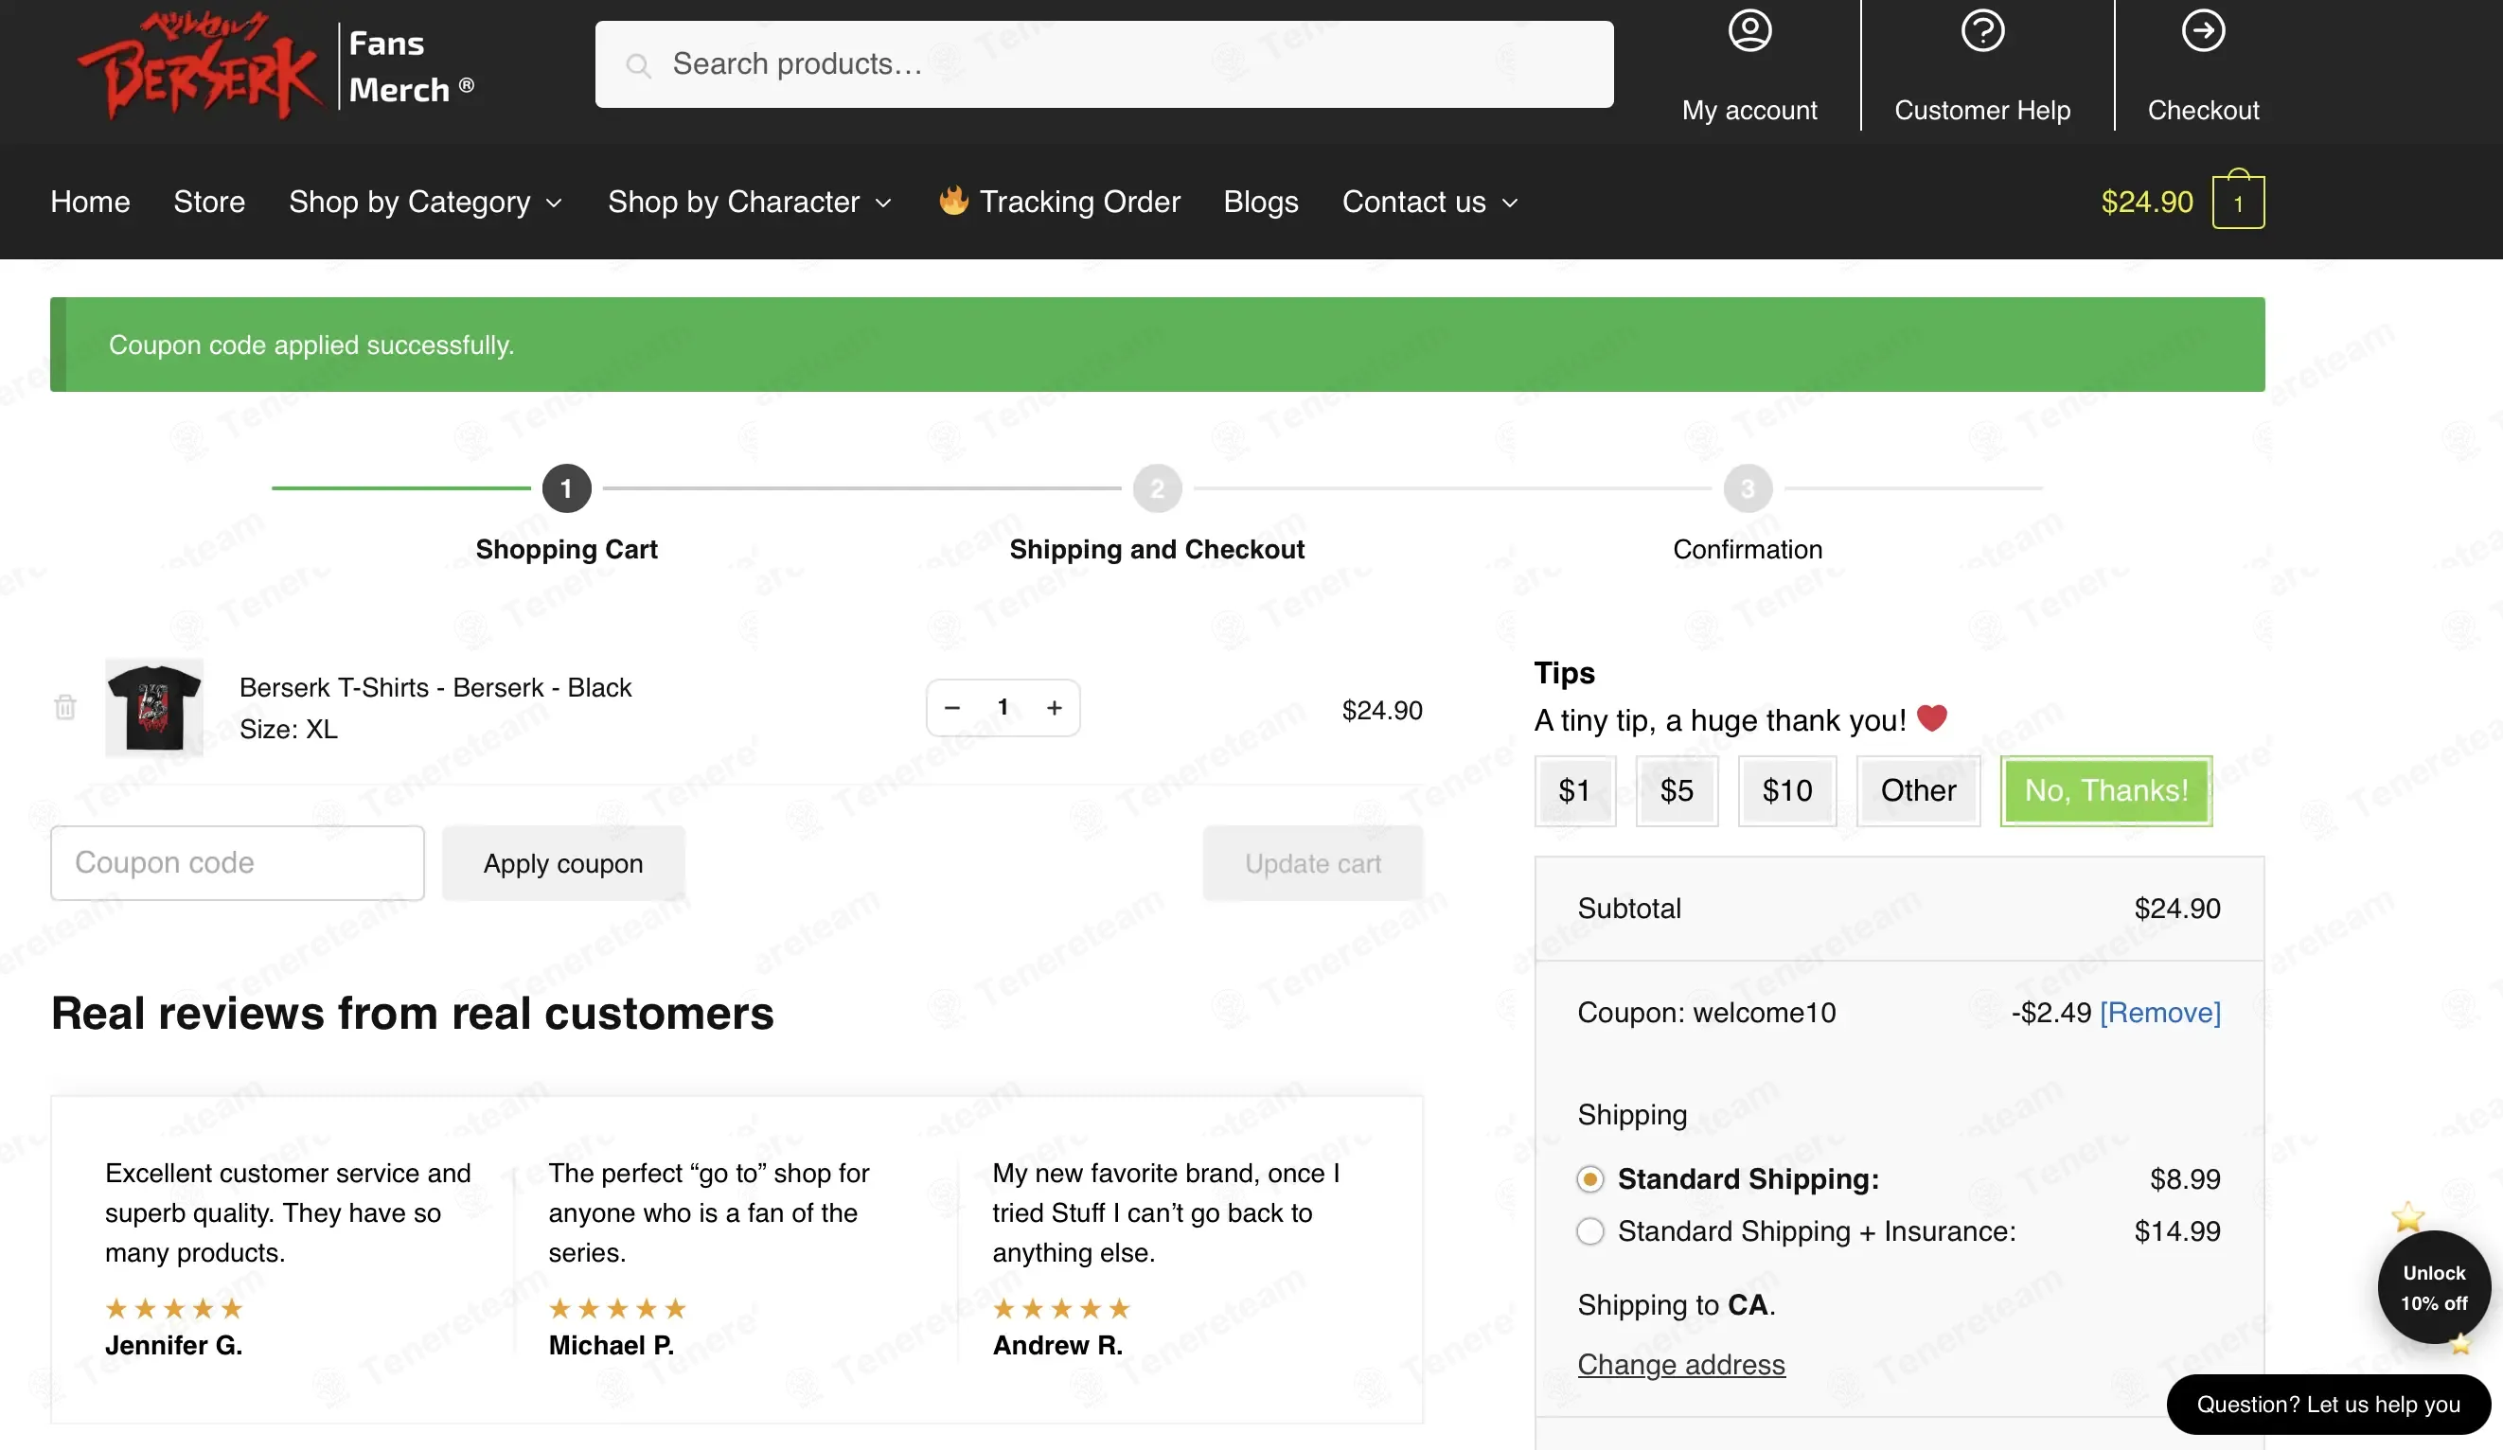
Task: Remove the T-shirt using the trash icon
Action: (x=65, y=707)
